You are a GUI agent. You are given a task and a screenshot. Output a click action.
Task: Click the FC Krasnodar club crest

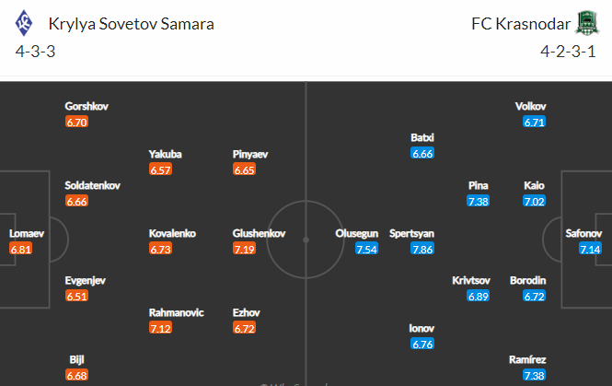coord(587,23)
